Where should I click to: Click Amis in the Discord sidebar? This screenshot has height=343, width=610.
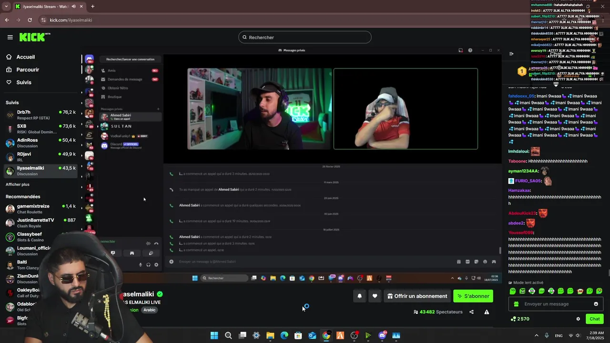[130, 71]
